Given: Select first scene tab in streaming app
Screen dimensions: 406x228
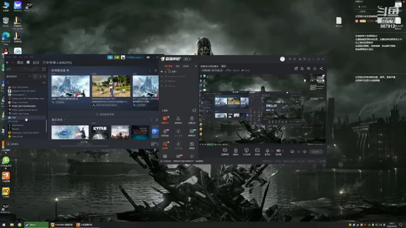Looking at the screenshot, I should pyautogui.click(x=168, y=66).
